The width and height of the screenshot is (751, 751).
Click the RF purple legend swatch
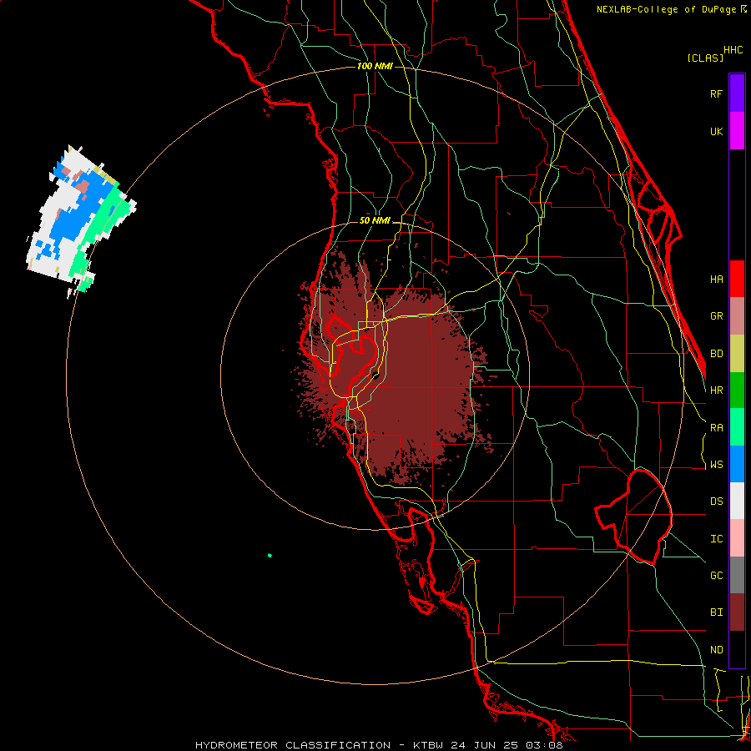[x=737, y=93]
